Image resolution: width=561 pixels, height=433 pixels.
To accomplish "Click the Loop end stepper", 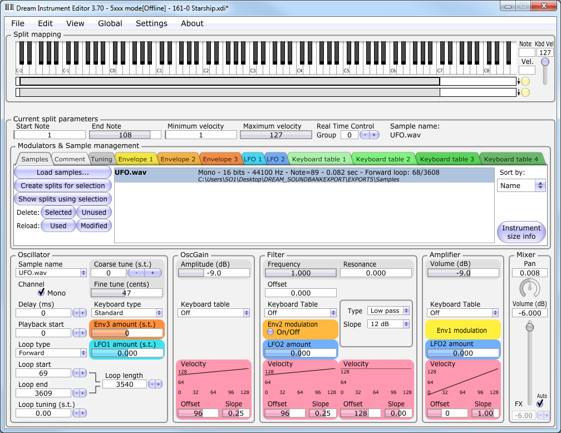I will (80, 393).
